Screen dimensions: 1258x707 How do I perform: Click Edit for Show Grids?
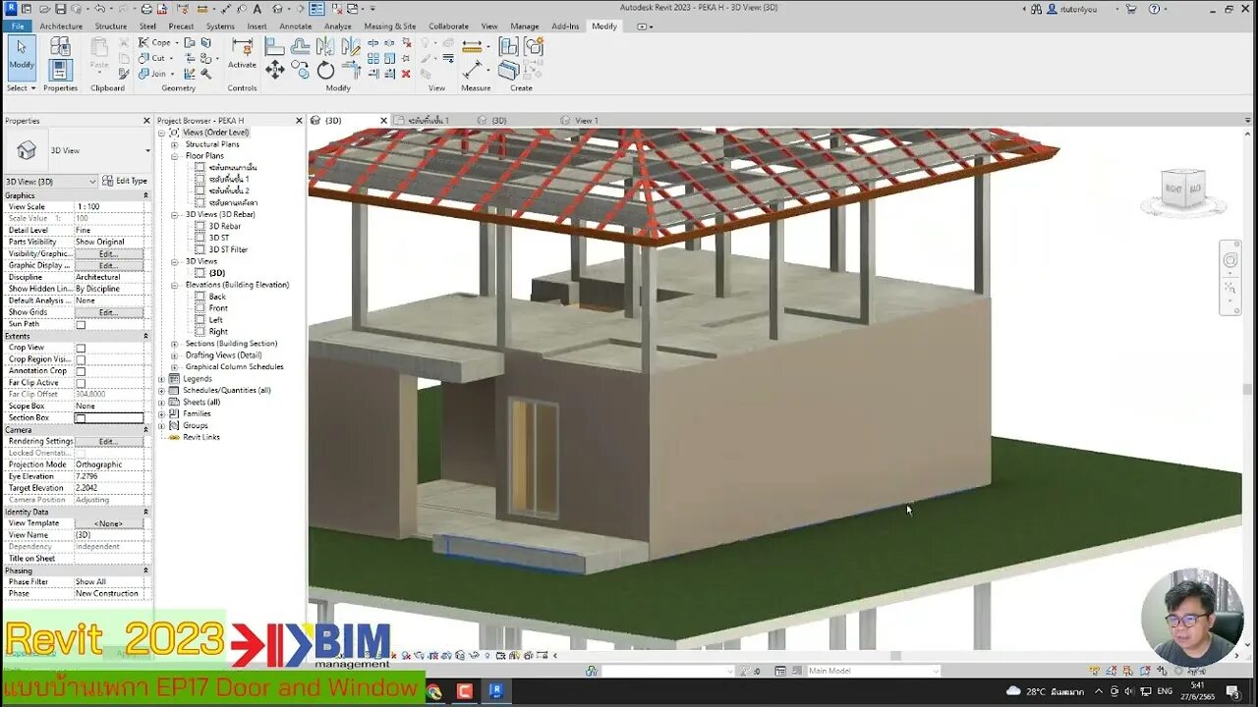pyautogui.click(x=108, y=312)
